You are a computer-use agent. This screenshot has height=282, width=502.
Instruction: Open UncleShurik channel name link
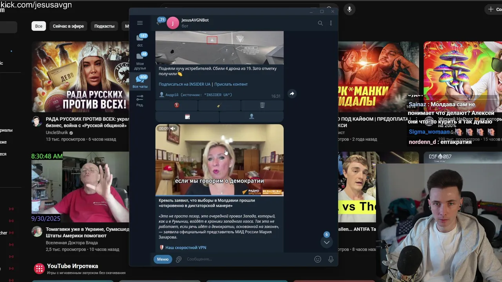click(x=57, y=133)
